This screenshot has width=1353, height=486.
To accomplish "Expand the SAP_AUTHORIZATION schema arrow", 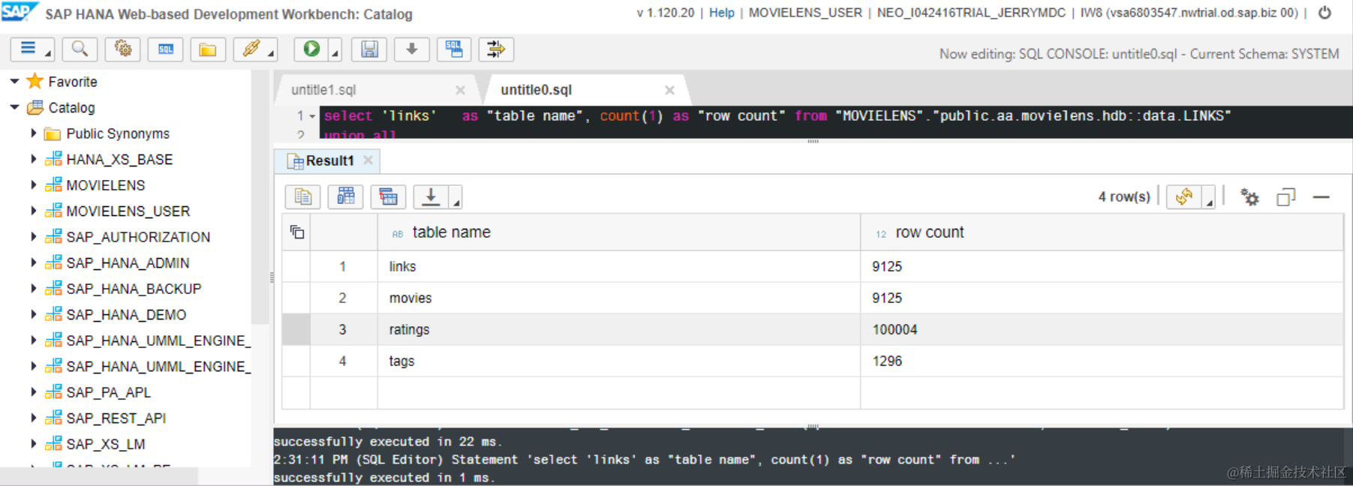I will point(33,236).
